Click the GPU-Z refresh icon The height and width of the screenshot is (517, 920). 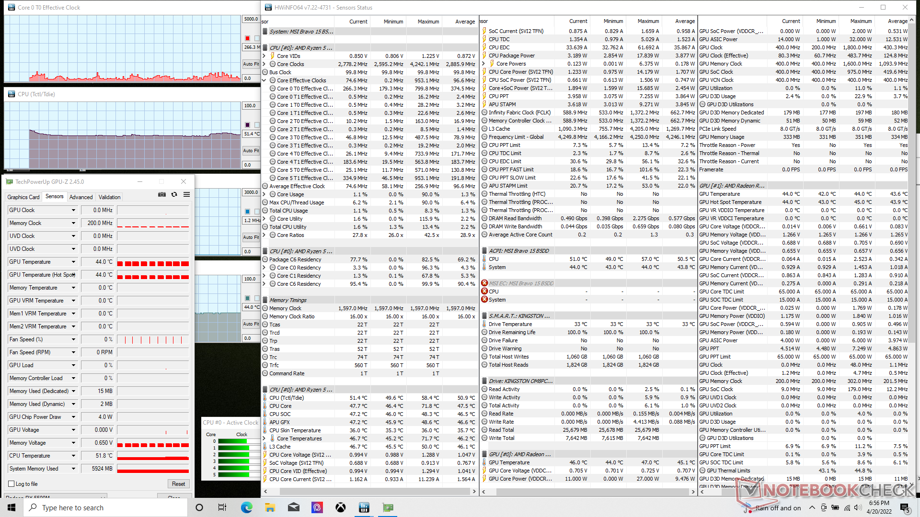pos(174,194)
